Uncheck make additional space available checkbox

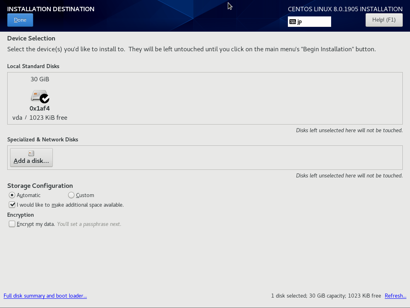[12, 205]
